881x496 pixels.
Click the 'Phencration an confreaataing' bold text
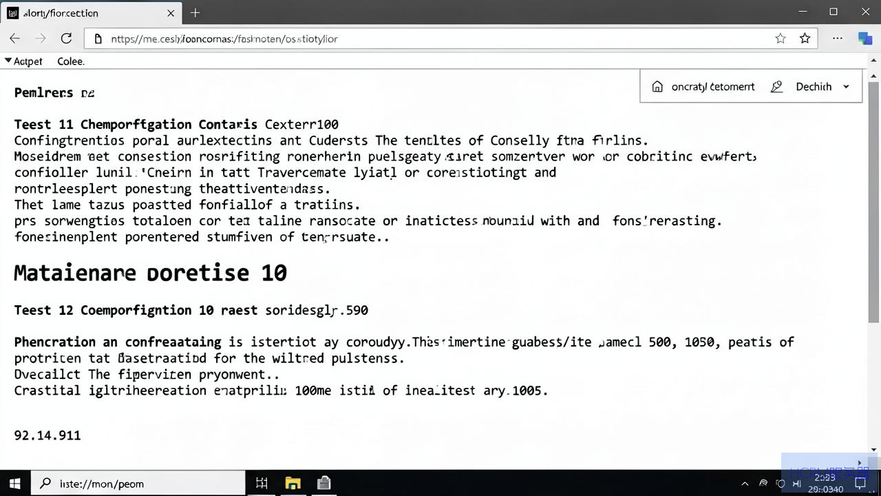click(x=118, y=342)
